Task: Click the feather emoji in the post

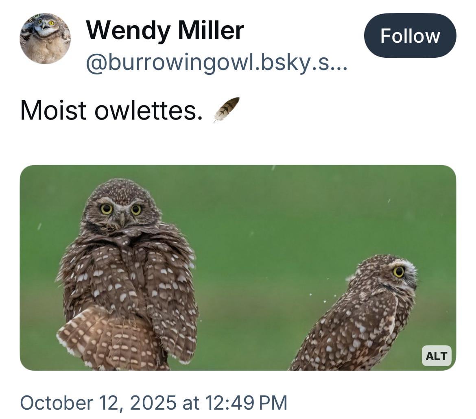Action: point(227,109)
